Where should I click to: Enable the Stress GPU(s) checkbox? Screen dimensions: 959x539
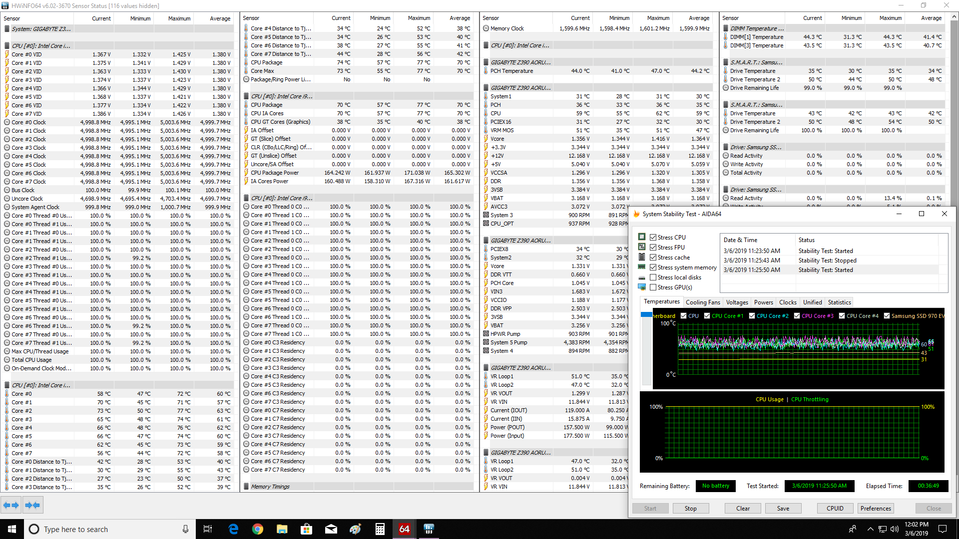click(x=653, y=287)
